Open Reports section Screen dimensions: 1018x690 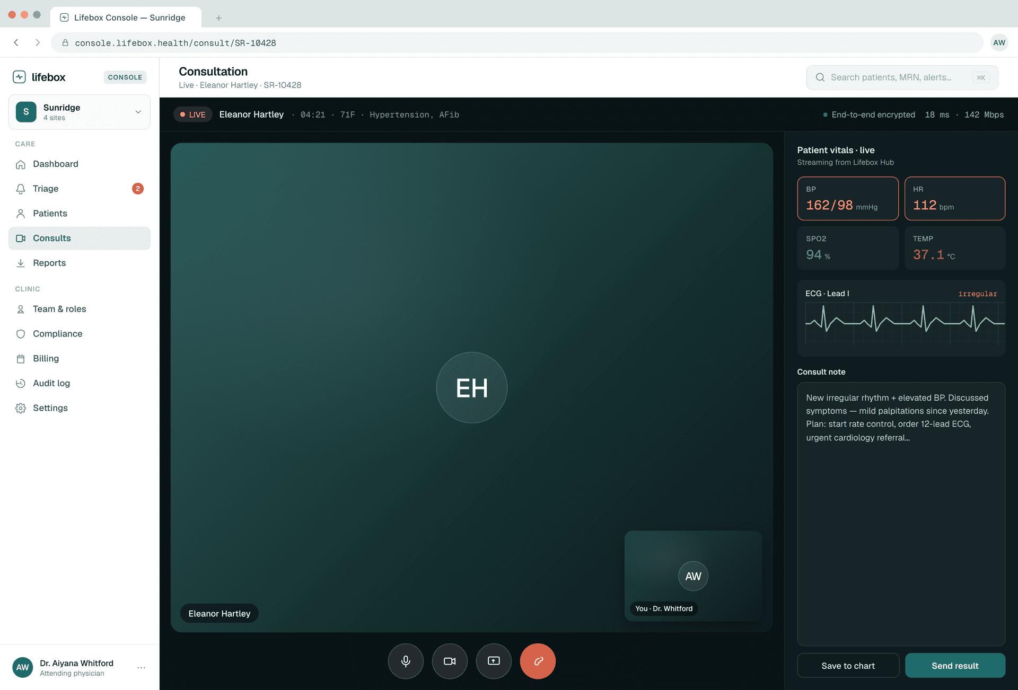tap(80, 263)
